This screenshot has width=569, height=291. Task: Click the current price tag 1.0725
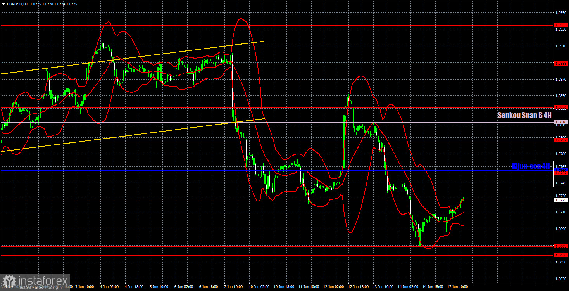[561, 200]
